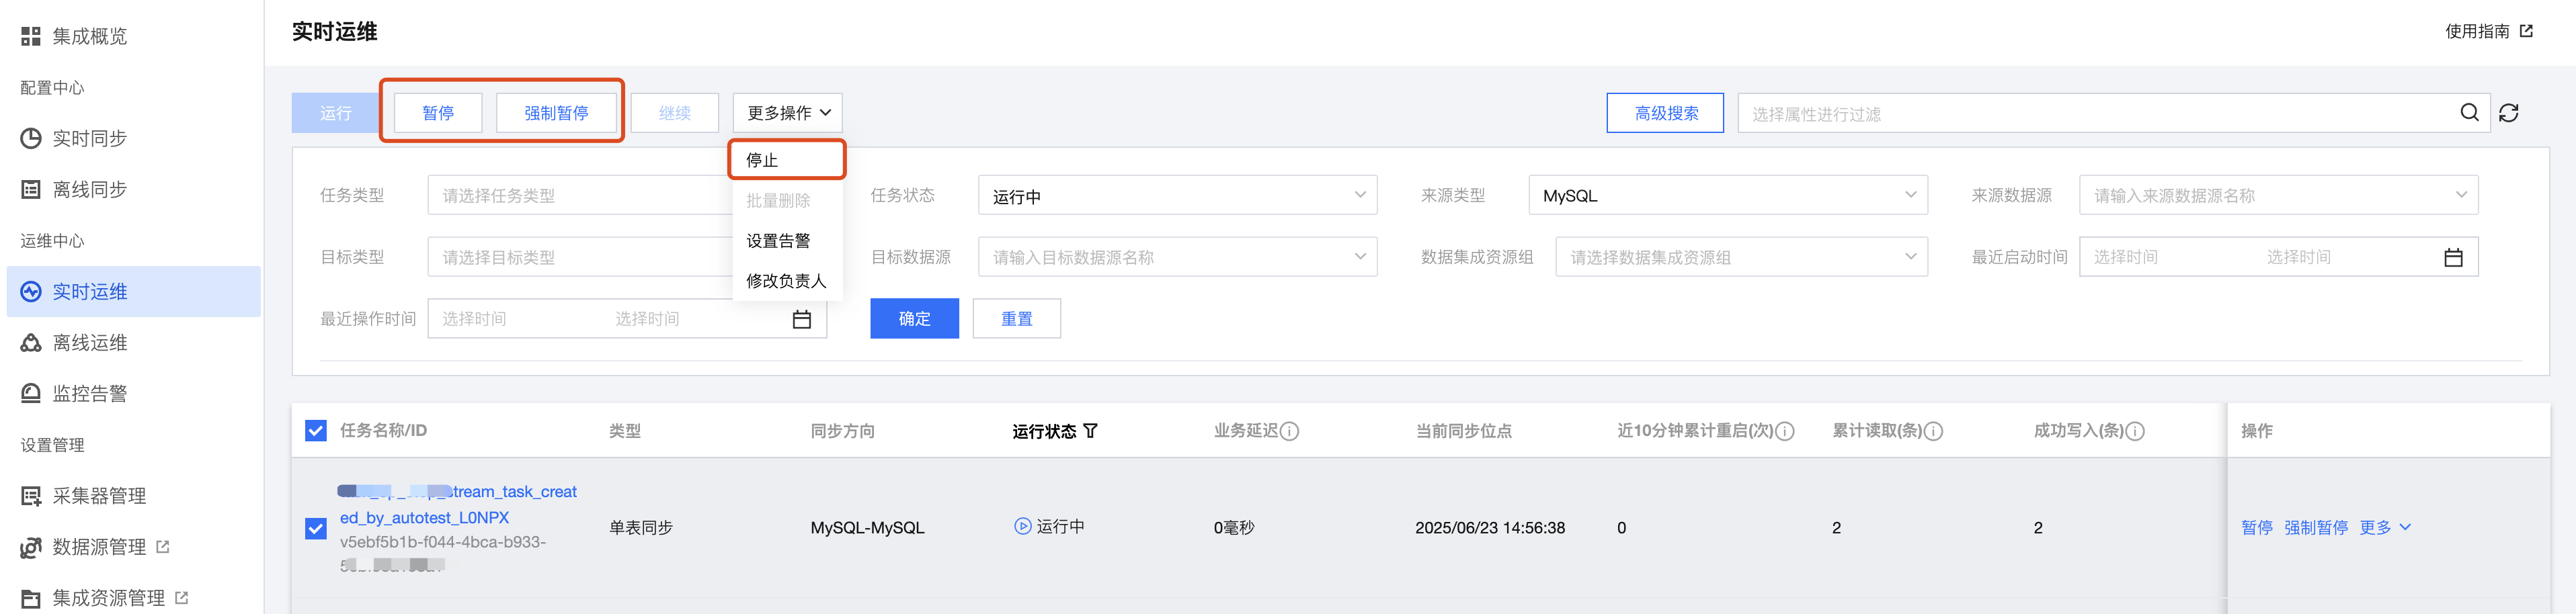Toggle the select-all checkbox in table header
2576x614 pixels.
pyautogui.click(x=316, y=431)
